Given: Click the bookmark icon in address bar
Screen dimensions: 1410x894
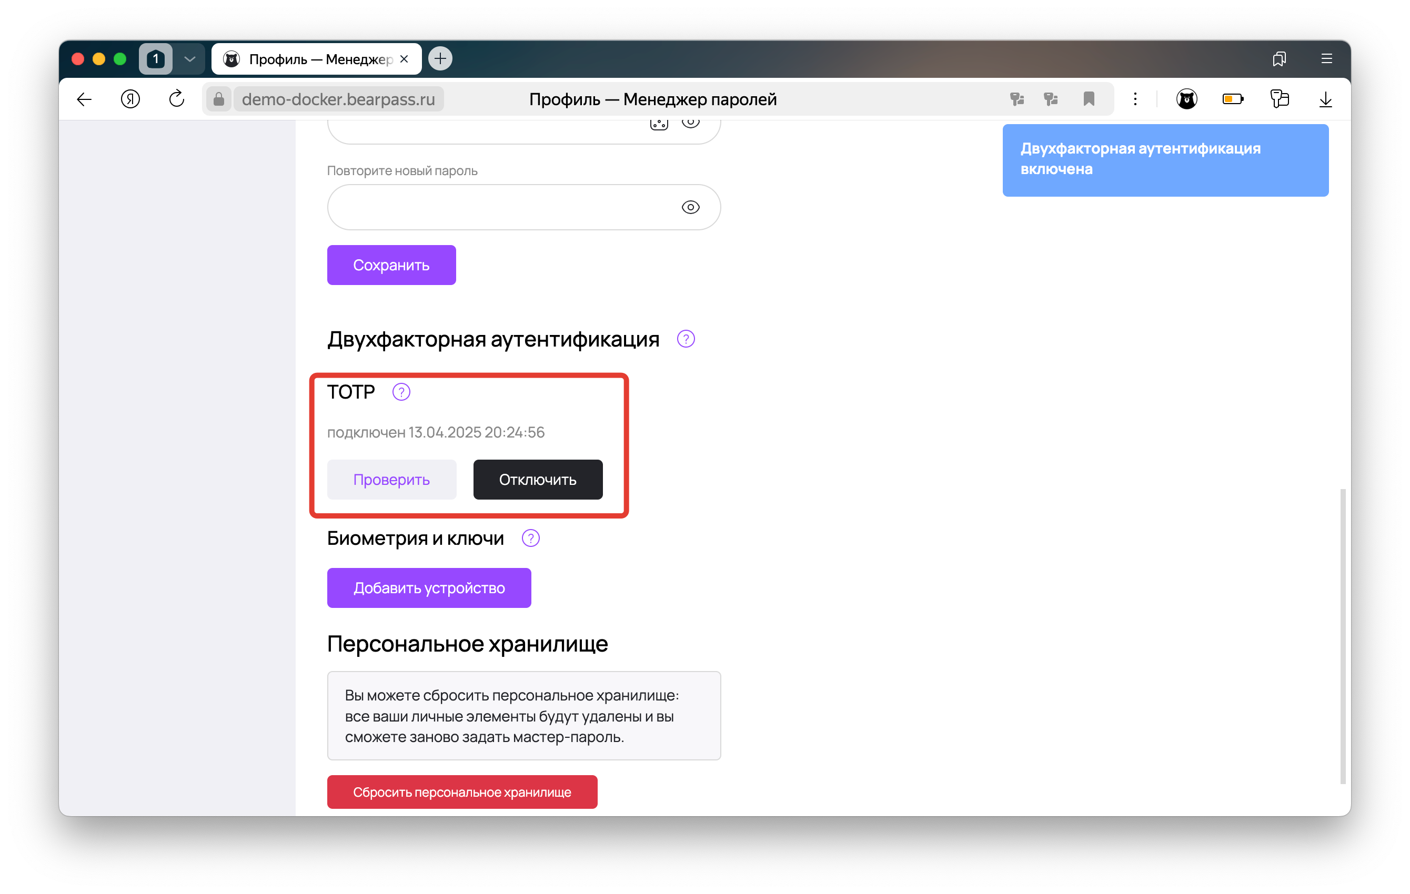Looking at the screenshot, I should click(x=1089, y=99).
